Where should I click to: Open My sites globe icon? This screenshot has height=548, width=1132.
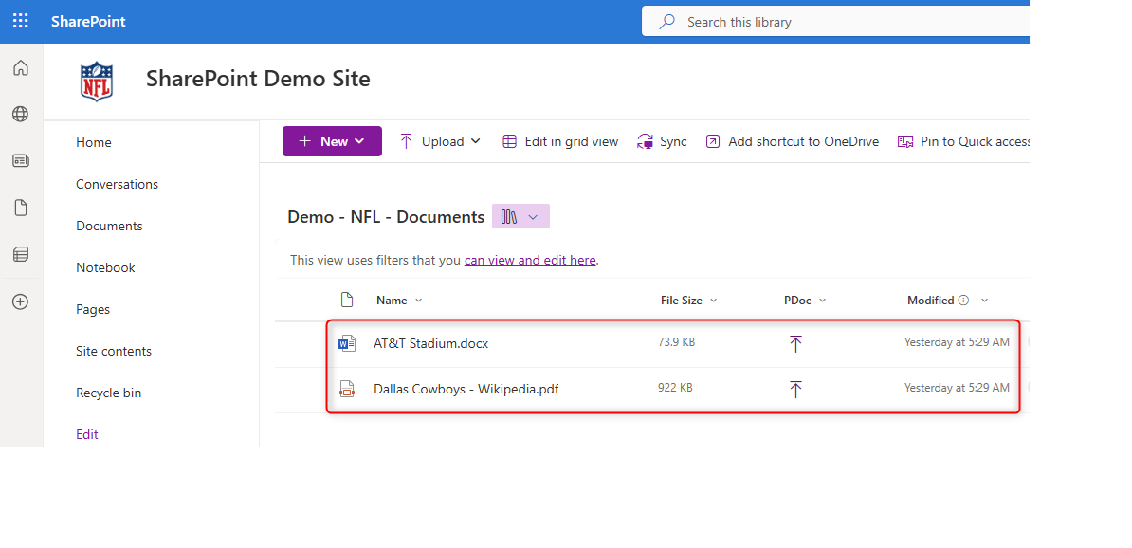pos(20,115)
